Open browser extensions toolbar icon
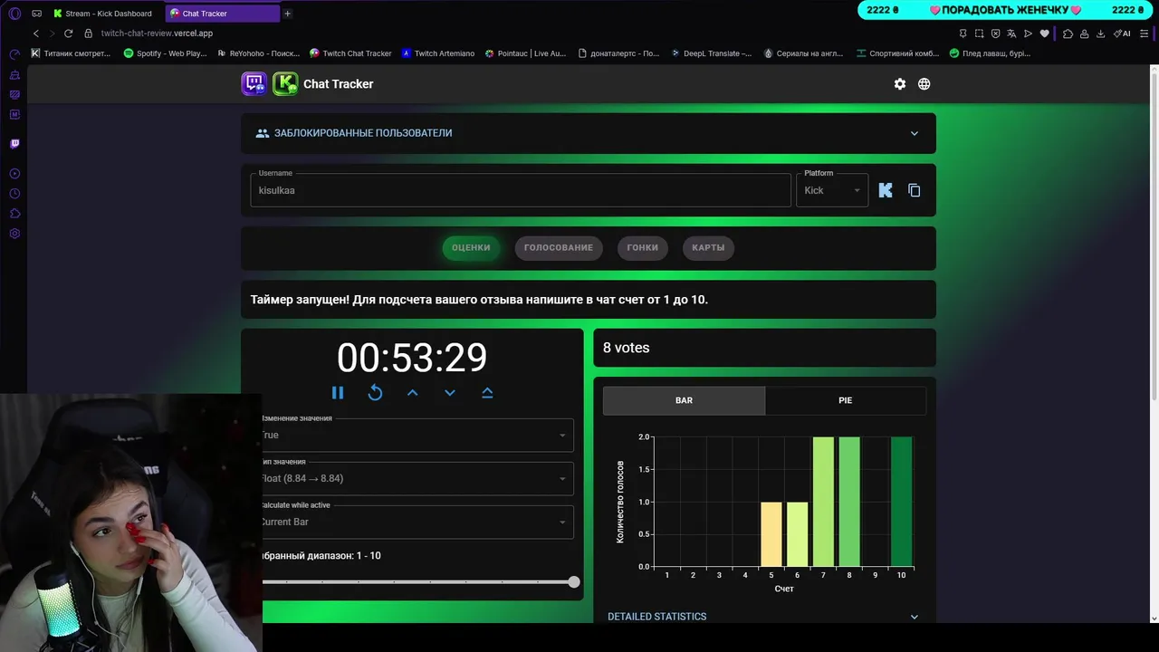The height and width of the screenshot is (652, 1159). click(1068, 34)
